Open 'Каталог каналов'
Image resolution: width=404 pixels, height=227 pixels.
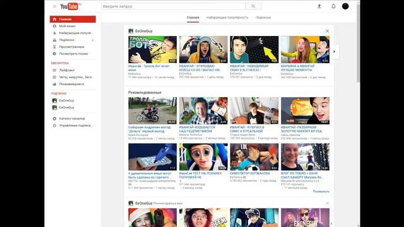73,119
